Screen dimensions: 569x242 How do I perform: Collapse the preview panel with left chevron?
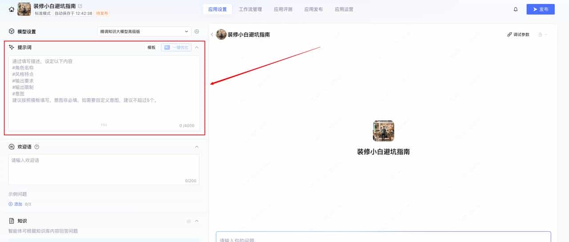212,34
